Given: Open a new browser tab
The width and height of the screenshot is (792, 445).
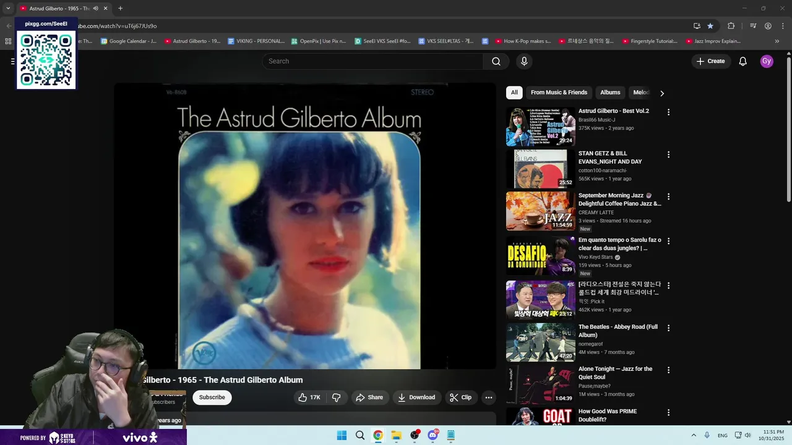Looking at the screenshot, I should tap(120, 9).
